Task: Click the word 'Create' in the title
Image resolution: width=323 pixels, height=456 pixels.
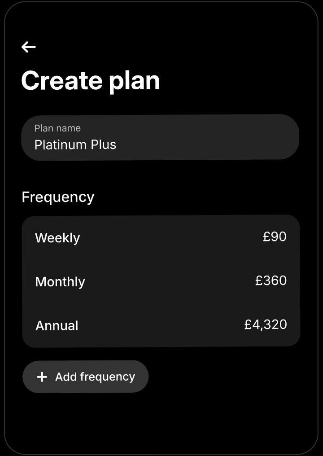Action: (x=62, y=81)
